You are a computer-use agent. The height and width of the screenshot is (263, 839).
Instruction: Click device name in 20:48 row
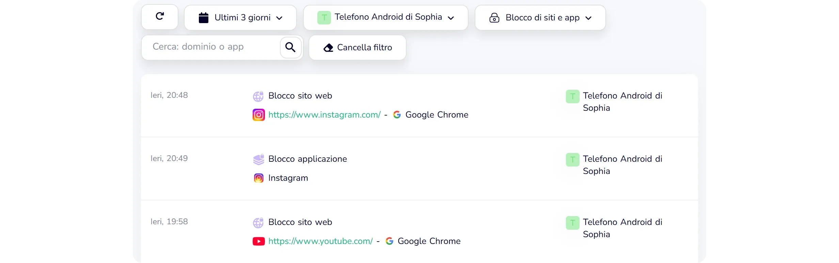(622, 102)
